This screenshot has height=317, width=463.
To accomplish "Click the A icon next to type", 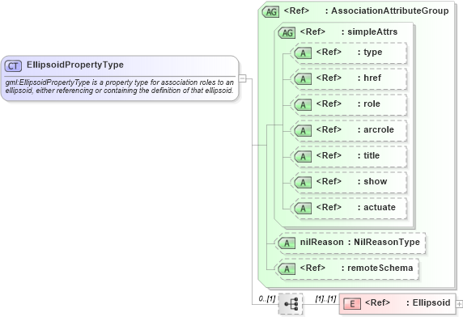I will (303, 53).
